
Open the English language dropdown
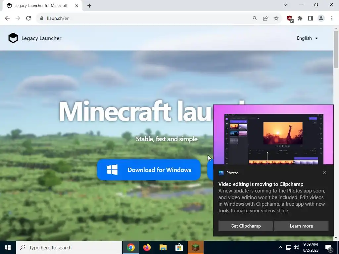pos(307,38)
